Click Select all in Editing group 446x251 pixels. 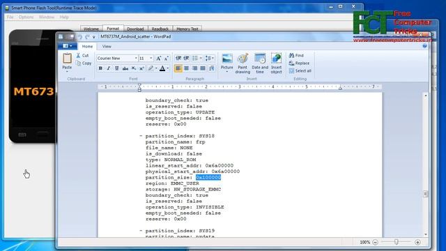(x=300, y=71)
